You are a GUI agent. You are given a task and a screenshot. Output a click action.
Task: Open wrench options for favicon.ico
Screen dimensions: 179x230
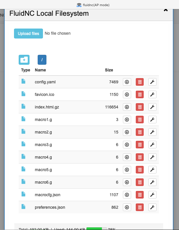pyautogui.click(x=152, y=94)
